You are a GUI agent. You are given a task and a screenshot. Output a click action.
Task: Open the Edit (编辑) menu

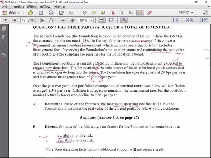[x=19, y=7]
